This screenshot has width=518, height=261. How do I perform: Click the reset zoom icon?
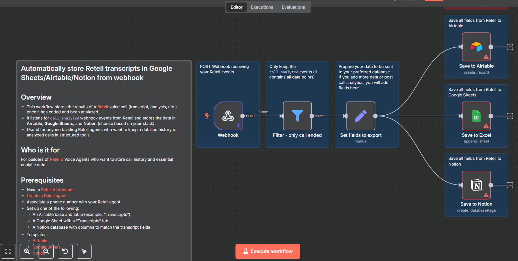65,251
